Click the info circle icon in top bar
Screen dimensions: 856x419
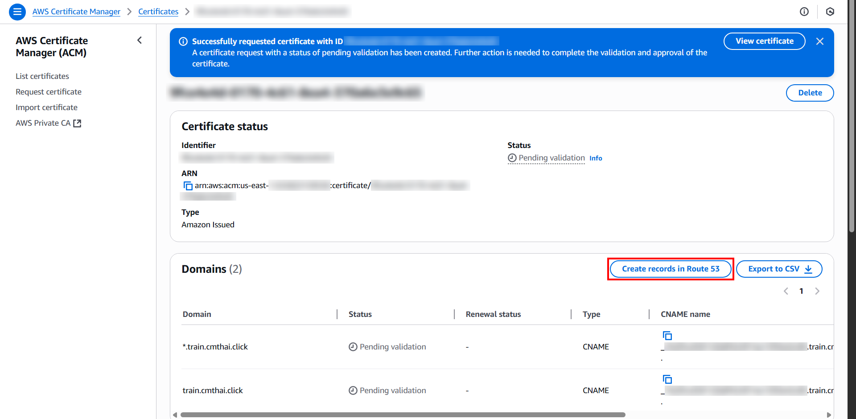coord(804,12)
